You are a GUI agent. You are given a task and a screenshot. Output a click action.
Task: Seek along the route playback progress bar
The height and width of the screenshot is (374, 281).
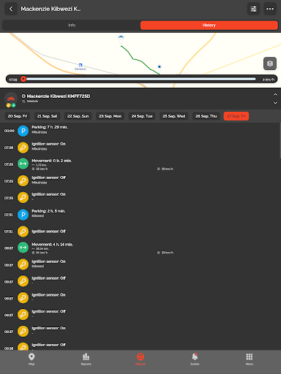141,79
